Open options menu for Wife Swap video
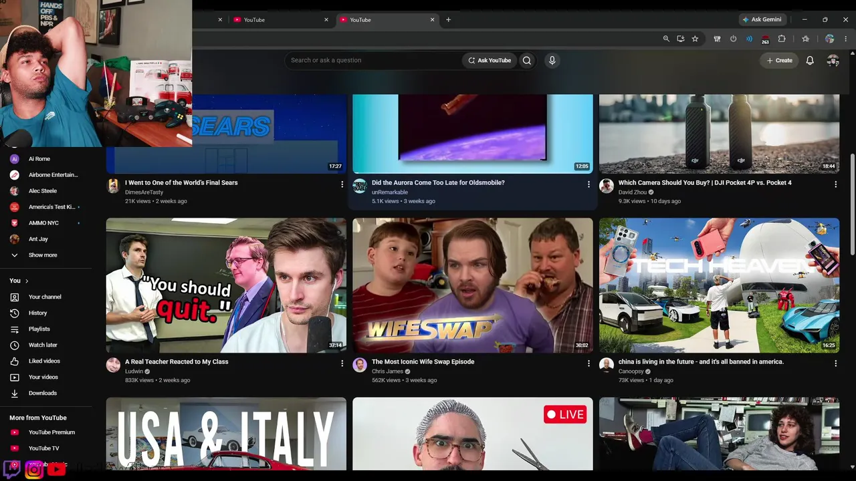This screenshot has width=856, height=481. pos(588,363)
